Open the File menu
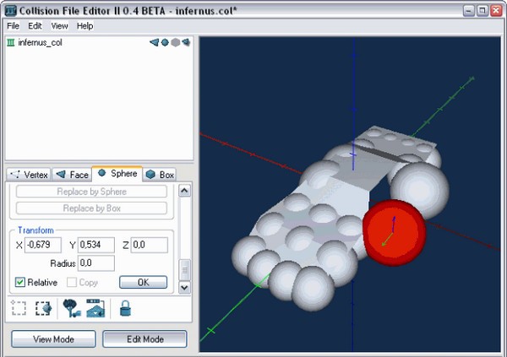 [13, 26]
